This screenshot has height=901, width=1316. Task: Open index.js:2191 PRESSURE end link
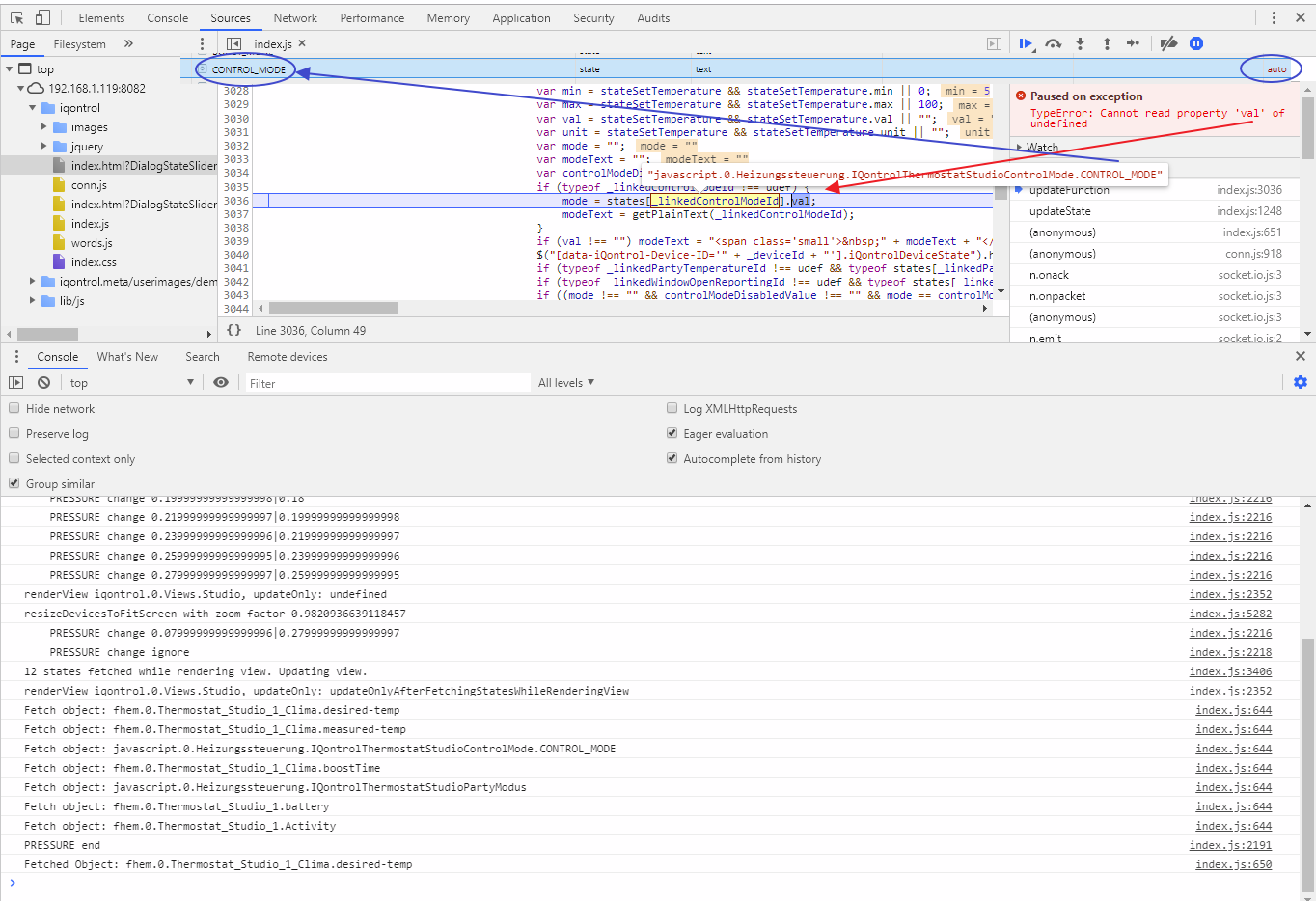(x=1230, y=845)
